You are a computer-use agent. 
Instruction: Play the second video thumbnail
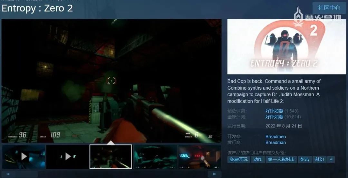68,157
